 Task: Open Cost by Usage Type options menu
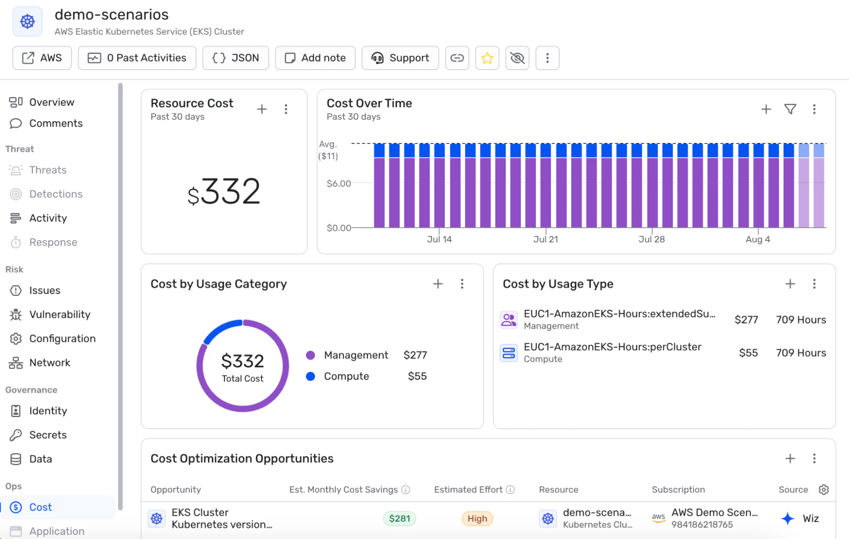pyautogui.click(x=814, y=284)
